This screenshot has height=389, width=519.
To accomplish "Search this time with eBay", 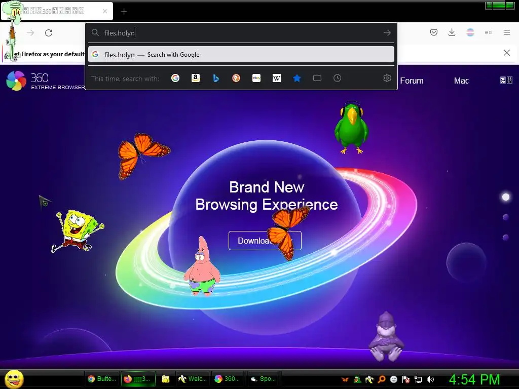I will pos(256,78).
